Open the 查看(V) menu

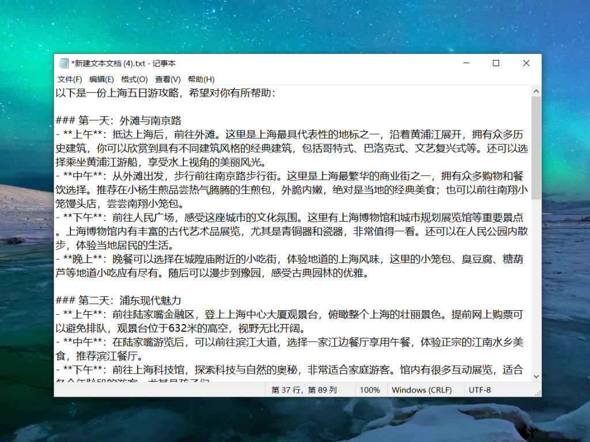168,79
